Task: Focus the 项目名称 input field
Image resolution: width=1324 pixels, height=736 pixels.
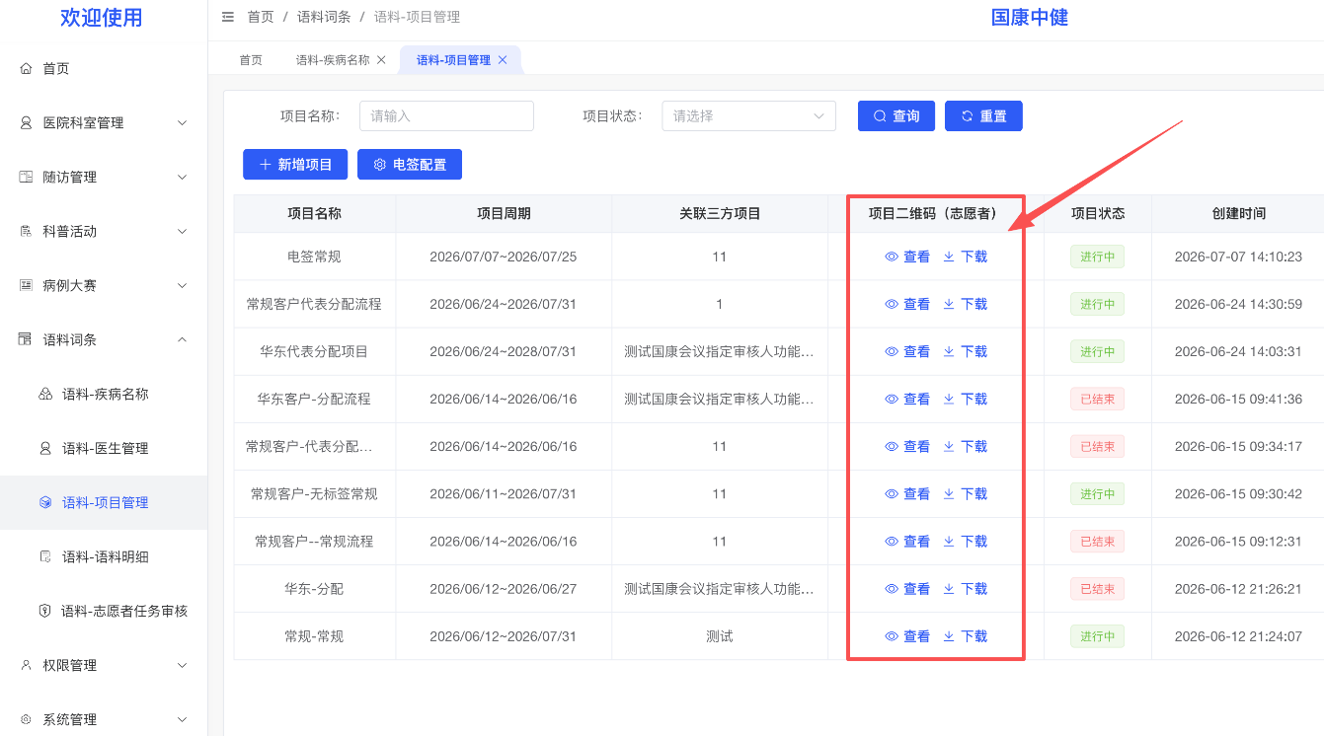Action: [446, 115]
